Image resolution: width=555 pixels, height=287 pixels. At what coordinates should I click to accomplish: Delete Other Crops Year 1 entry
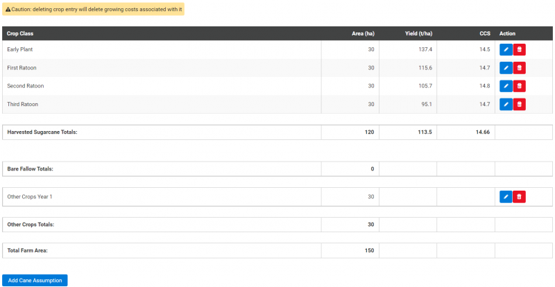520,197
